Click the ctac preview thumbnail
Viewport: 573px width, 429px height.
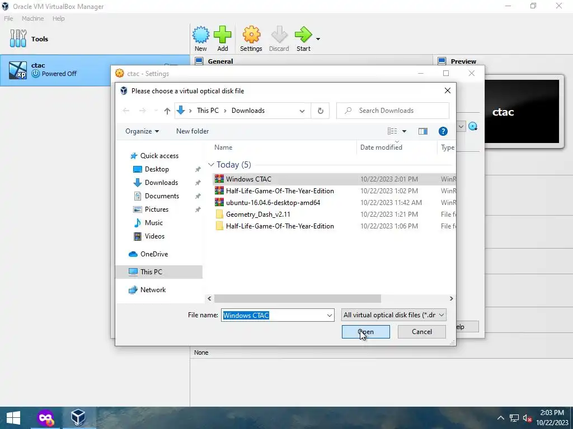point(522,112)
